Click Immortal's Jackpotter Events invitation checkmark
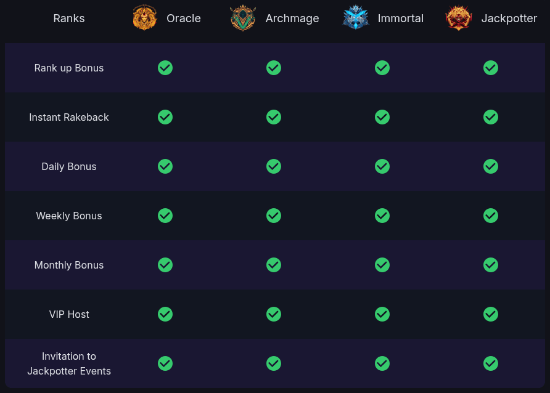 coord(382,363)
